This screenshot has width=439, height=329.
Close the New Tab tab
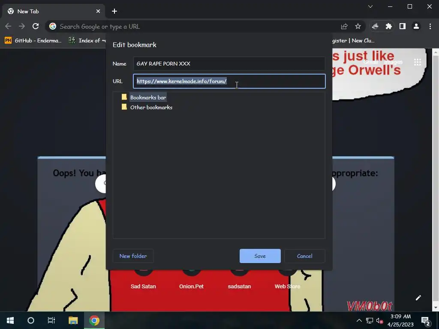click(x=98, y=11)
